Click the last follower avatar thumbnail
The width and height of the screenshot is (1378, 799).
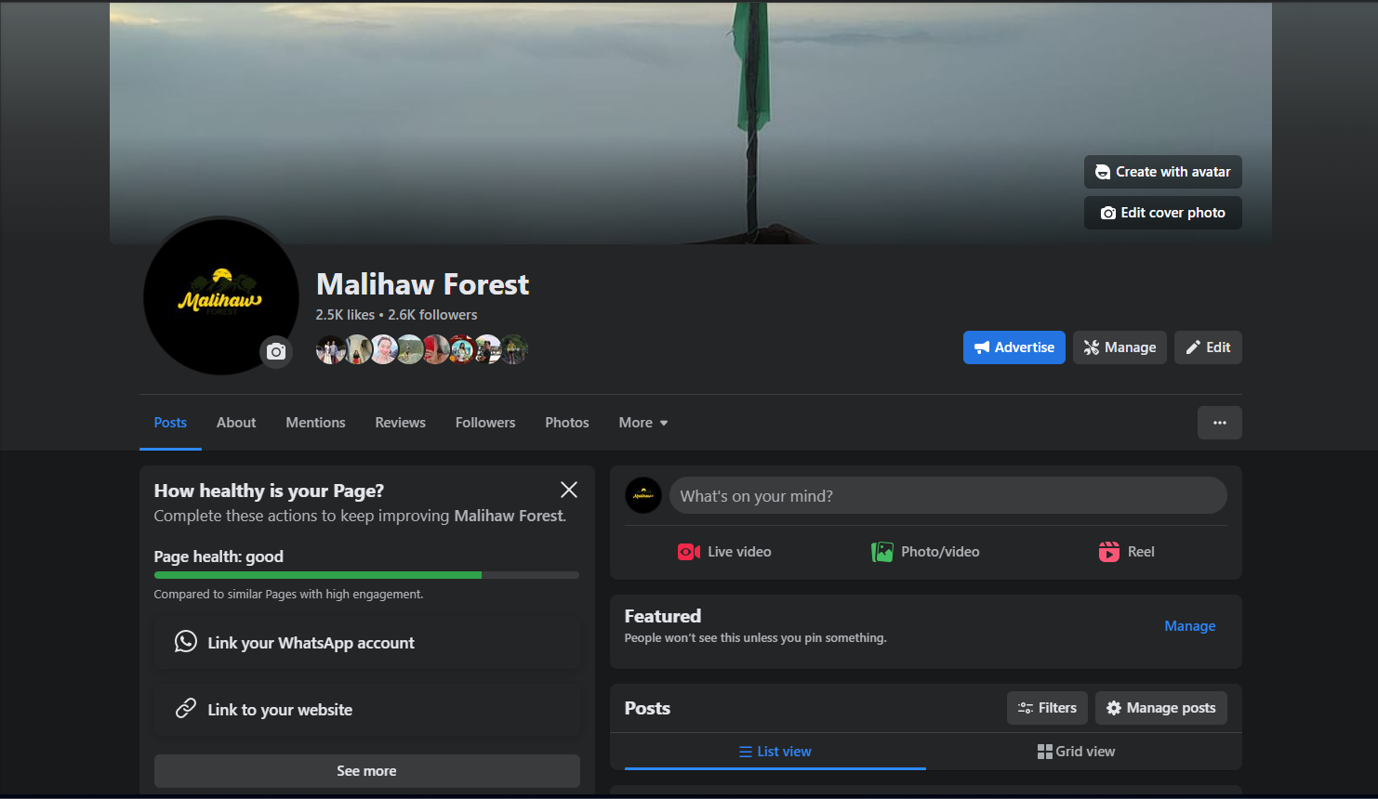click(514, 349)
